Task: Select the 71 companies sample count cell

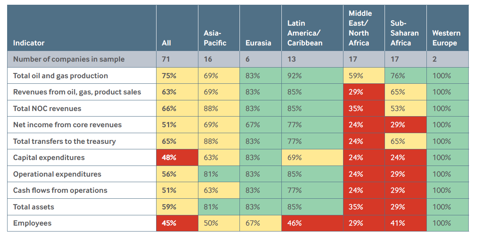Action: point(177,59)
